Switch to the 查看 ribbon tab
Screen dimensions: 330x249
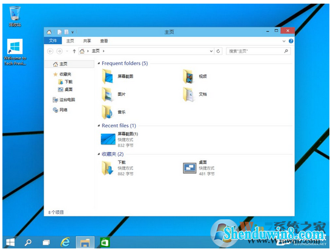tap(104, 41)
